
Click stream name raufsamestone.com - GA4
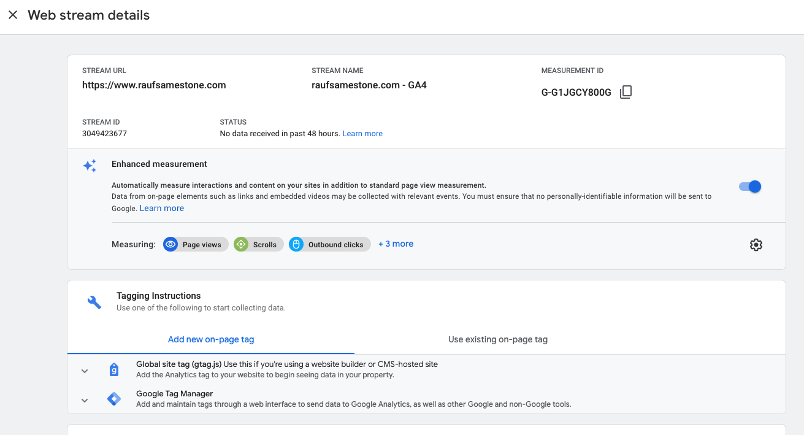(x=369, y=85)
